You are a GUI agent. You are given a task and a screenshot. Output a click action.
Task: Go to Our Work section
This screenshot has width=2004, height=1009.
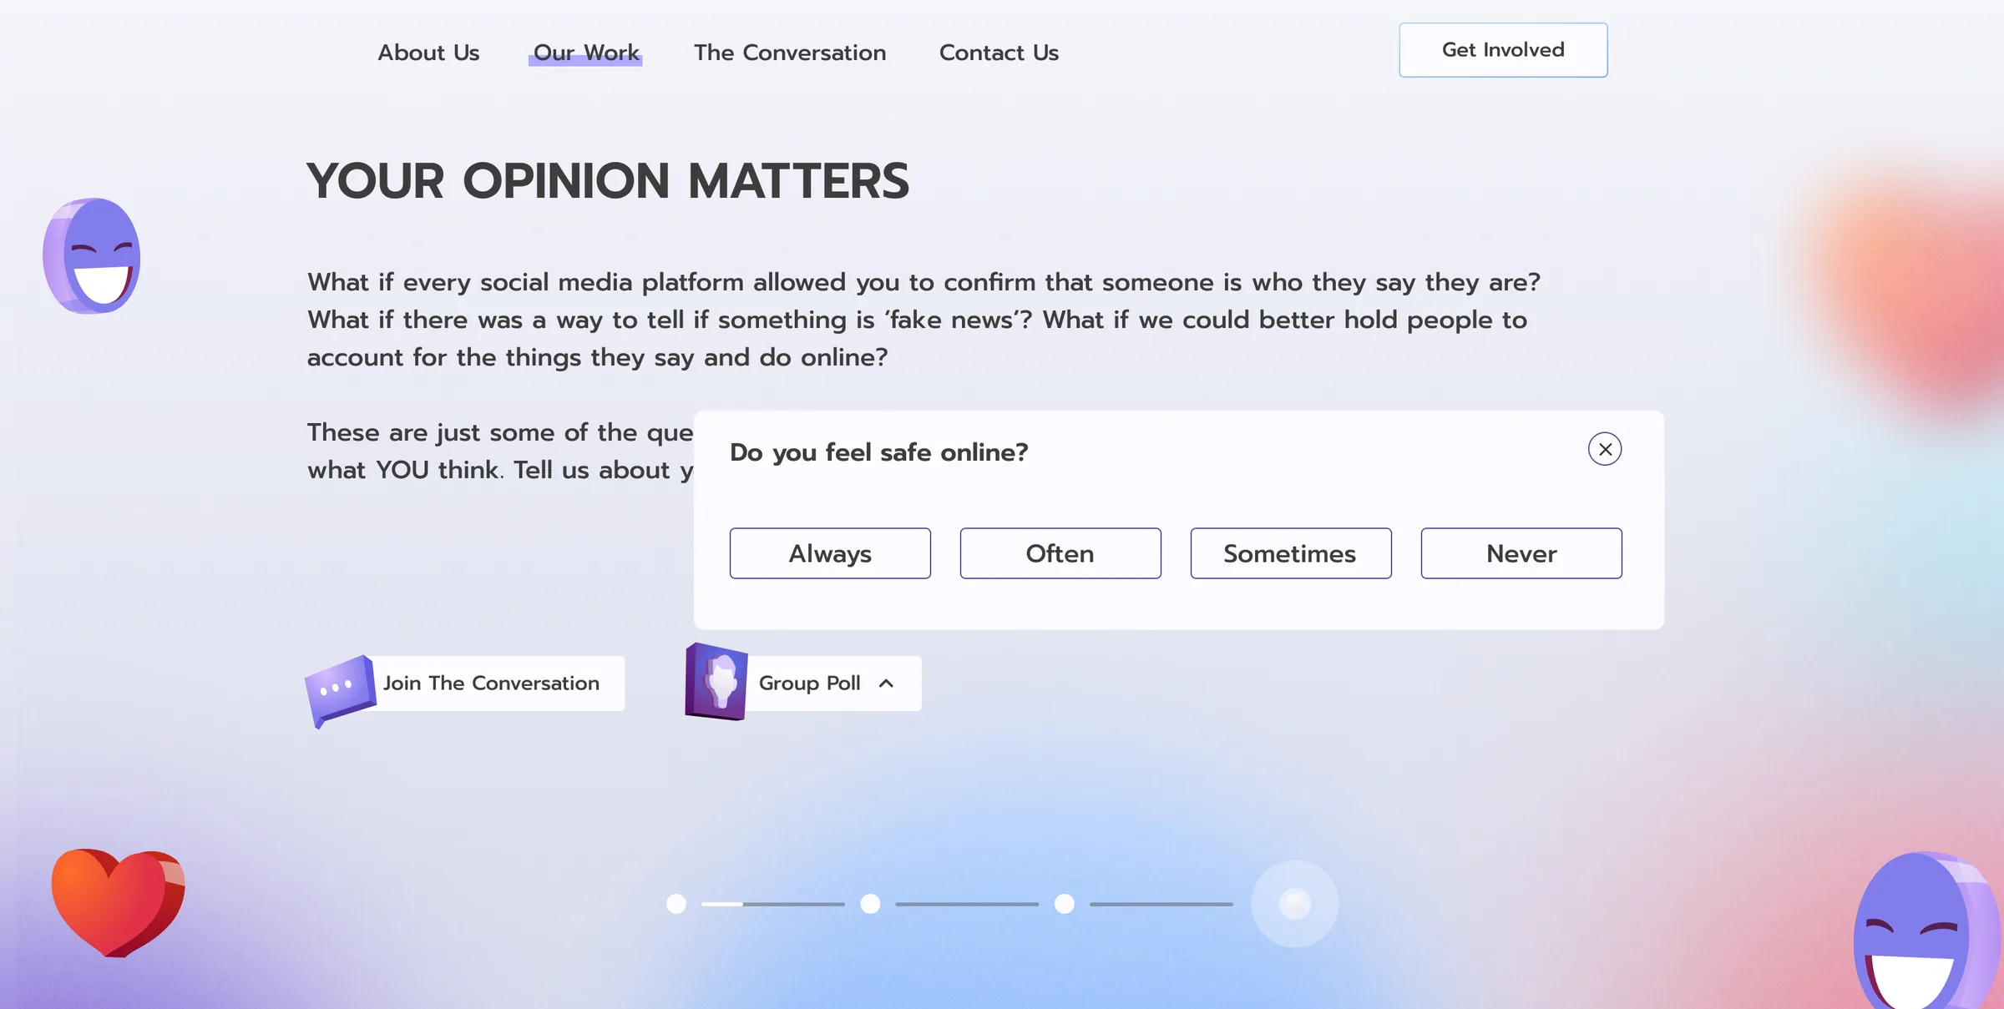586,53
